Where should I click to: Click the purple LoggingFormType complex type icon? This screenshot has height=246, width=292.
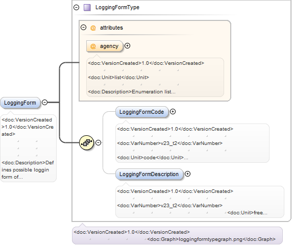tap(87, 8)
